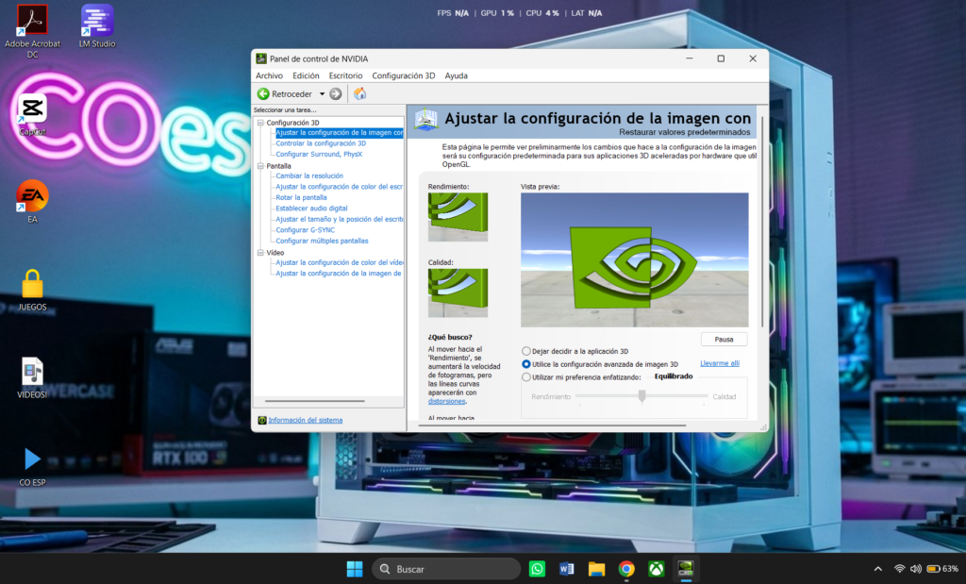The image size is (966, 584).
Task: Open the Edición menu
Action: (x=306, y=75)
